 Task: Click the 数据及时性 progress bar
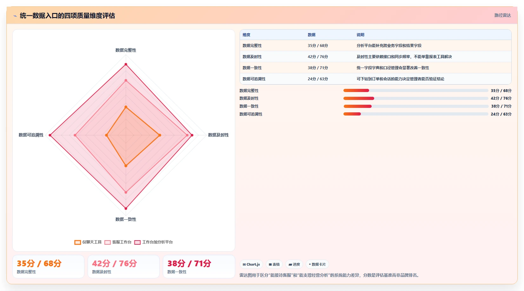pyautogui.click(x=416, y=98)
